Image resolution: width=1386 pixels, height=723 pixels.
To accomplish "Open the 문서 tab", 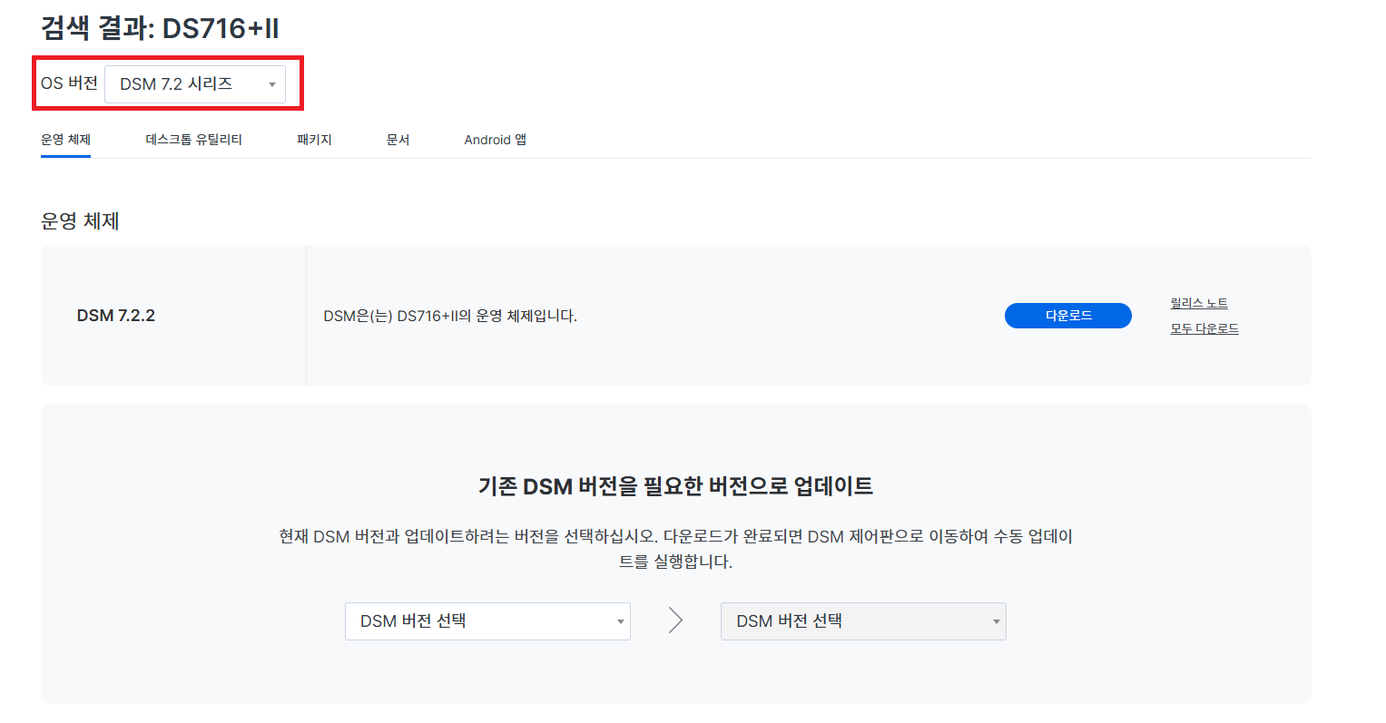I will [398, 140].
